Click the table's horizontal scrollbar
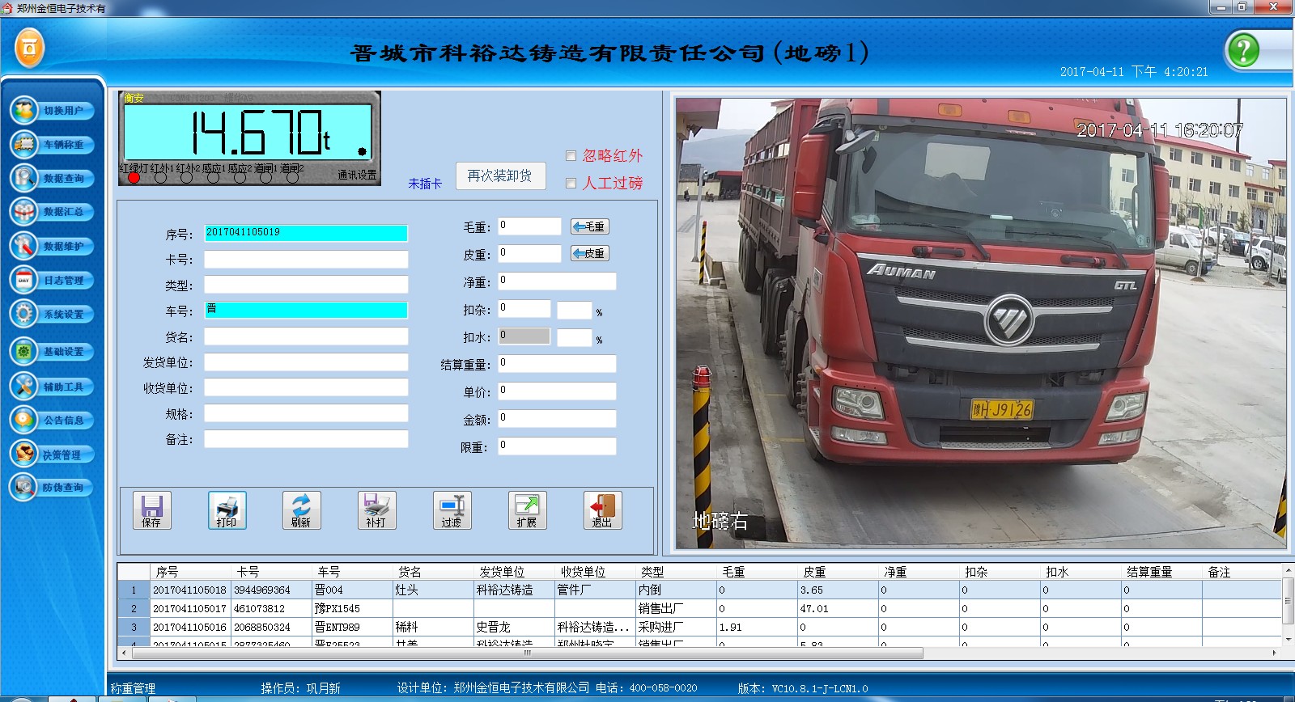Screen dimensions: 1295x702 (x=526, y=653)
